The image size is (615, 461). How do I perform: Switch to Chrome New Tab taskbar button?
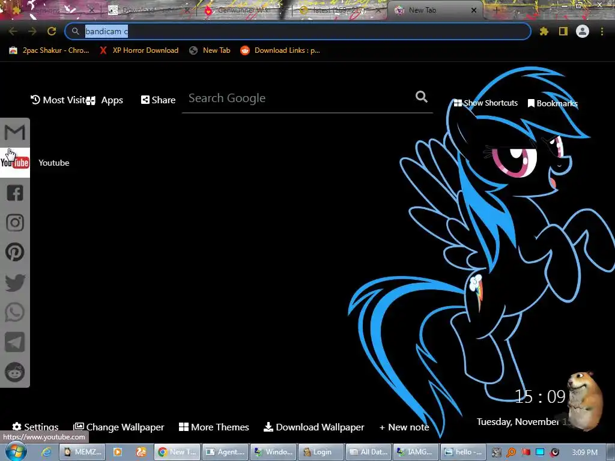(177, 452)
